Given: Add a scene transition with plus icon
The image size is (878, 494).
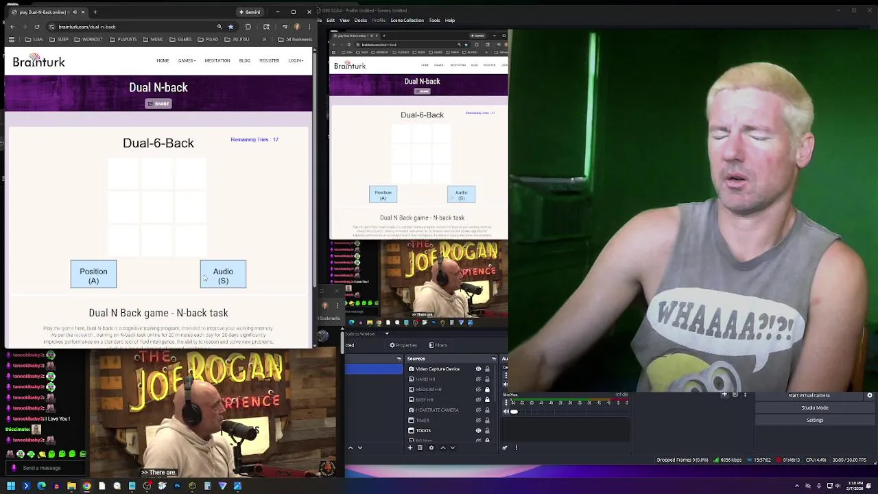Looking at the screenshot, I should (724, 394).
